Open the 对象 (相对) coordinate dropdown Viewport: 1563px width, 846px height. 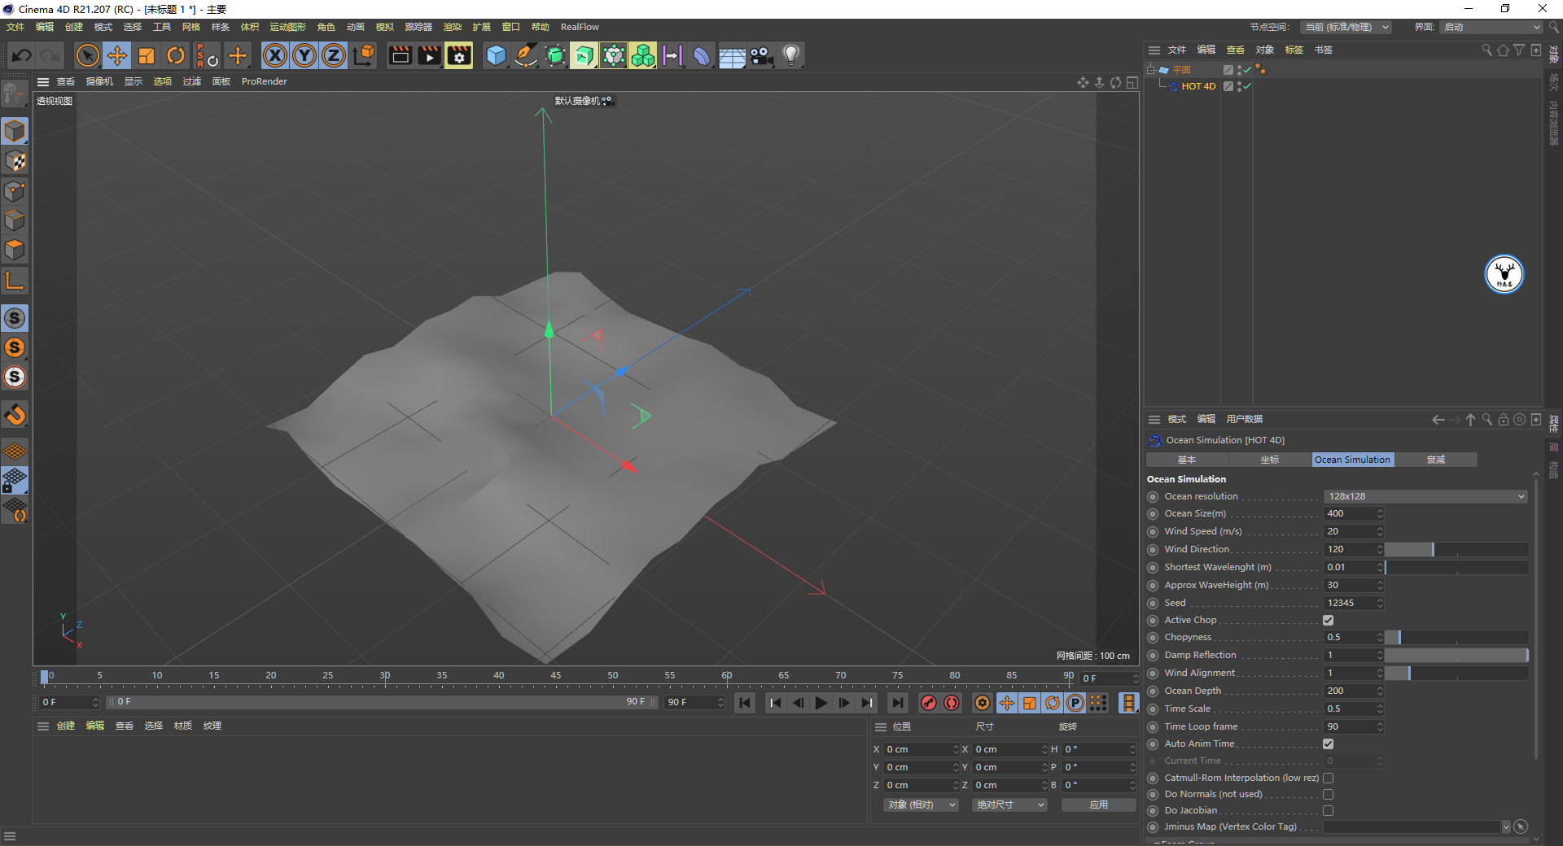[x=921, y=805]
